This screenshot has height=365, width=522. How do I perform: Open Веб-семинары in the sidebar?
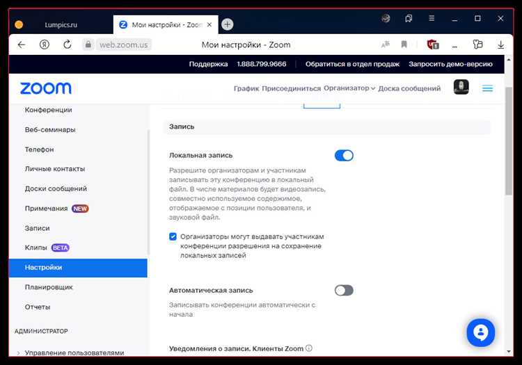click(50, 129)
